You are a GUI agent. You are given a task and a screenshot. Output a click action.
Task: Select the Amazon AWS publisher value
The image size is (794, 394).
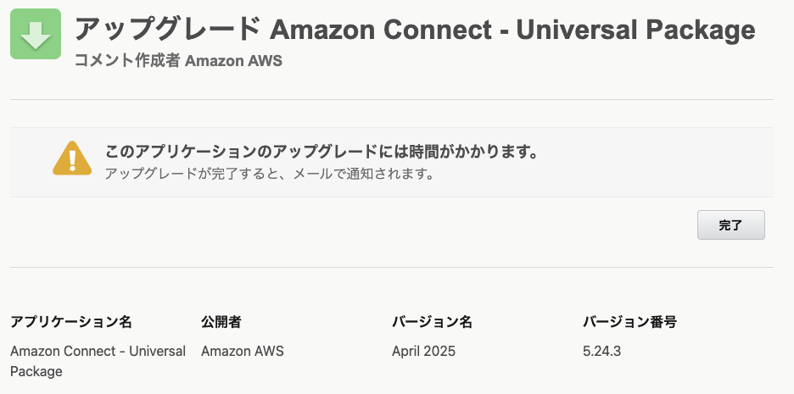(242, 351)
